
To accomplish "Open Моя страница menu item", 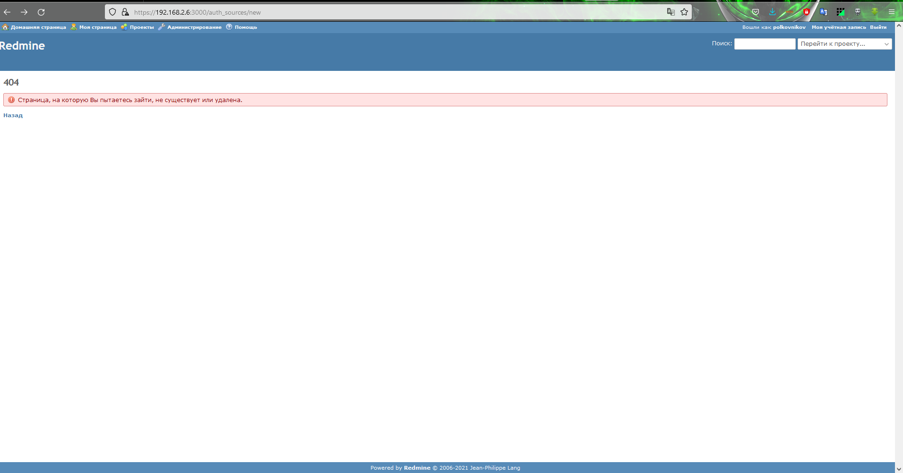I will (x=98, y=27).
